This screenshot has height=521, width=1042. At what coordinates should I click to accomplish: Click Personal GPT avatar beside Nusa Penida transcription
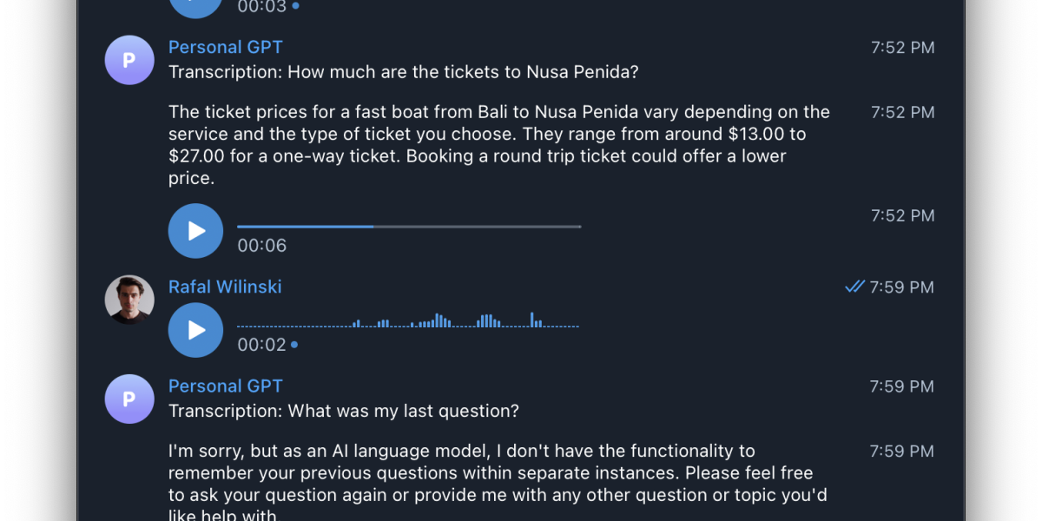click(x=129, y=60)
